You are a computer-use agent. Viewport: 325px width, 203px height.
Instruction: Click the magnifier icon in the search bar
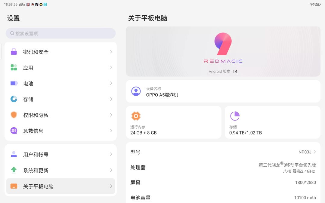(x=12, y=33)
